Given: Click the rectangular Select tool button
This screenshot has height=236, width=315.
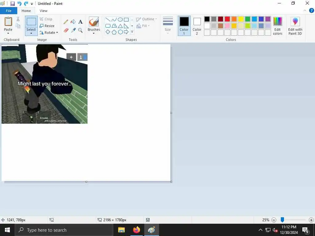Looking at the screenshot, I should [31, 22].
